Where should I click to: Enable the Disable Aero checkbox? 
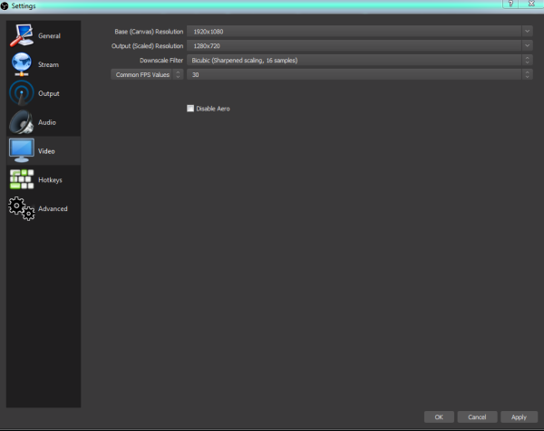[x=190, y=109]
